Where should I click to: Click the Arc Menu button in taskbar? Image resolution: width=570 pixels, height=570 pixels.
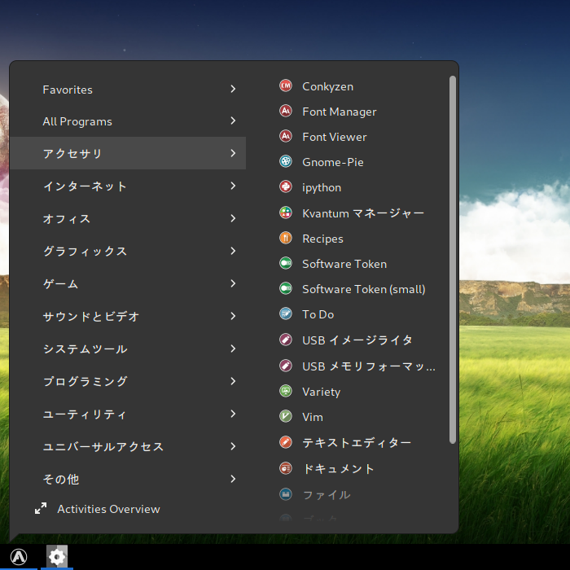click(19, 556)
